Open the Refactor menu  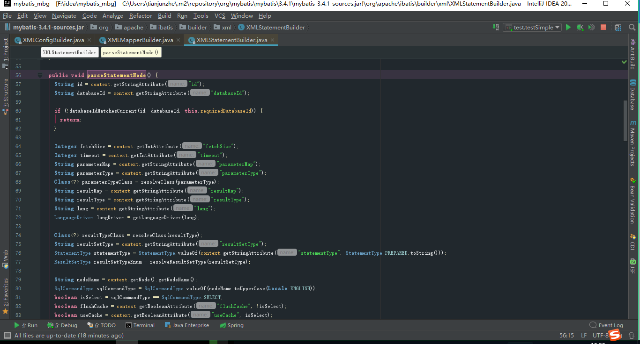pyautogui.click(x=141, y=15)
